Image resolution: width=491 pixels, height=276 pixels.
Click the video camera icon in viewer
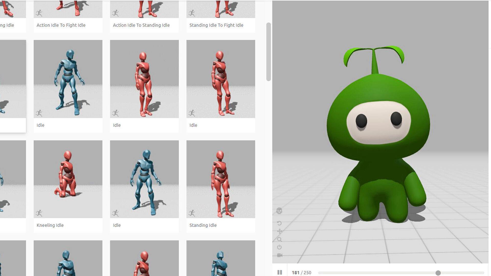(280, 255)
